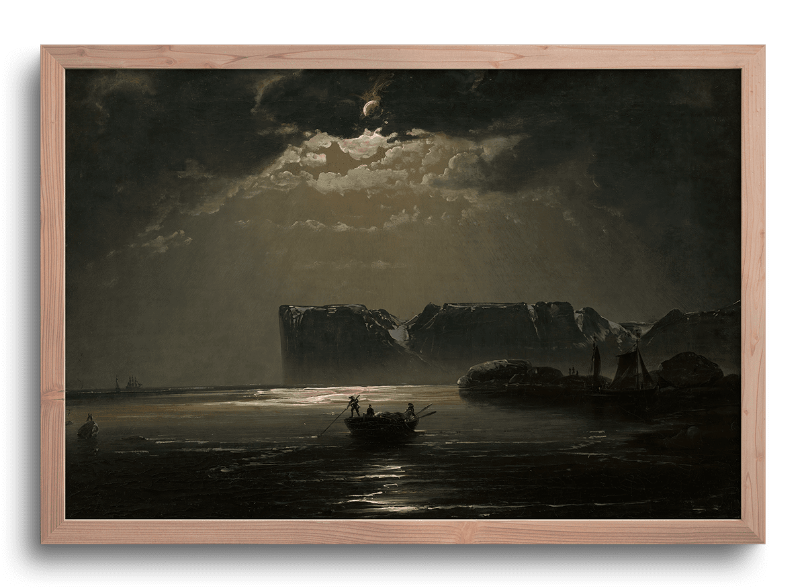
Task: Click the framed moonlit seascape painting
Action: click(402, 294)
